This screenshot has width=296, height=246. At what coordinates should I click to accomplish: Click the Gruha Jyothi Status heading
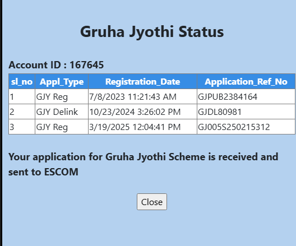tap(152, 32)
